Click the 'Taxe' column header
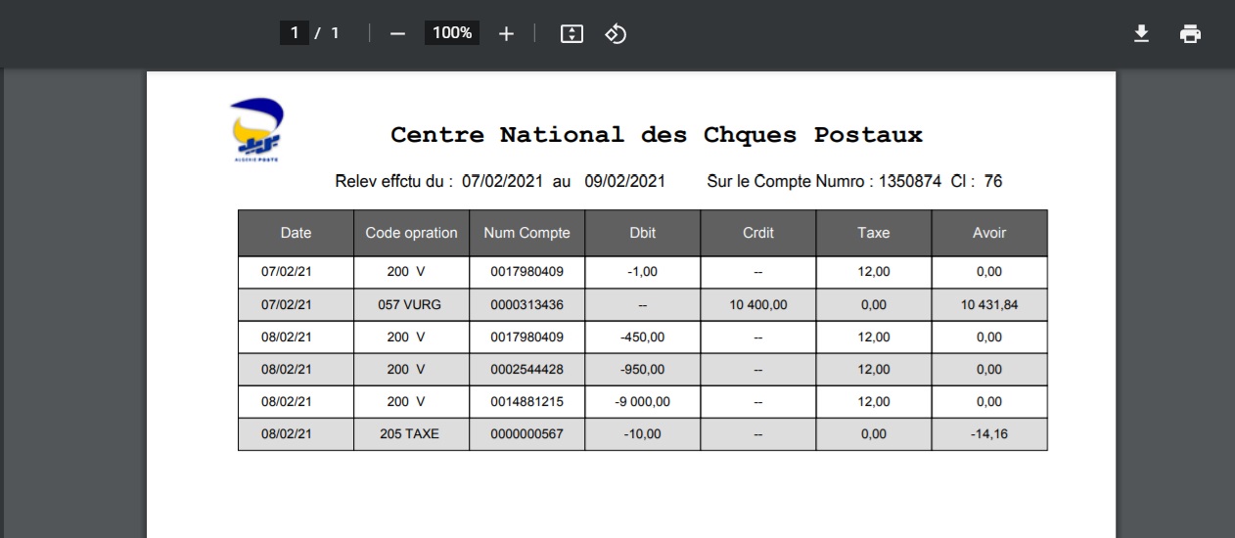1235x538 pixels. (874, 233)
